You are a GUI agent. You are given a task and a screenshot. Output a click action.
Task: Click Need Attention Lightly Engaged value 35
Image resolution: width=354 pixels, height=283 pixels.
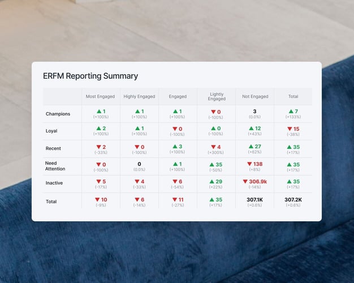coord(219,165)
